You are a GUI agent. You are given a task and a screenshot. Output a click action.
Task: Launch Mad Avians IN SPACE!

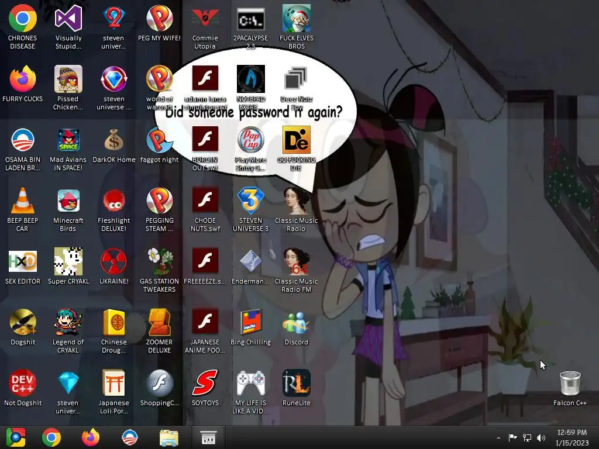coord(68,149)
